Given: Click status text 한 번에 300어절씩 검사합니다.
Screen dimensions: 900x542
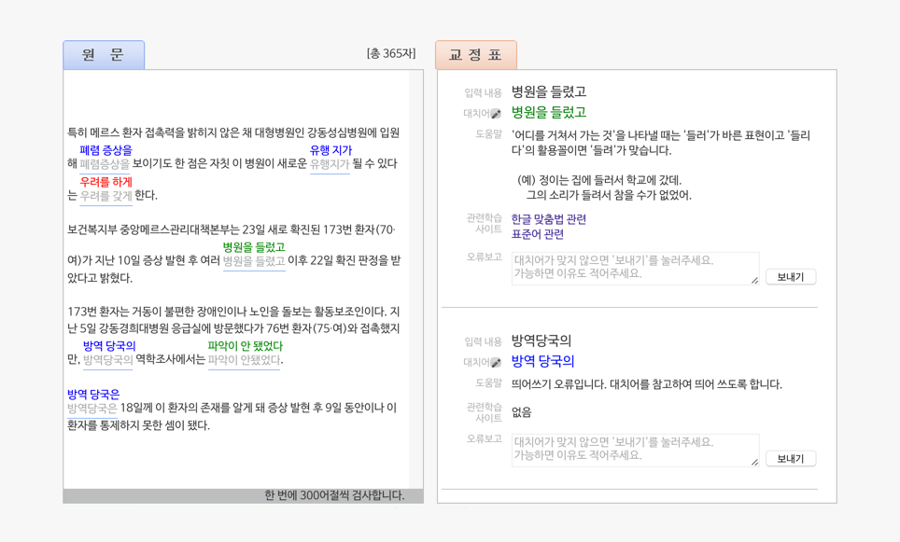Looking at the screenshot, I should [334, 495].
